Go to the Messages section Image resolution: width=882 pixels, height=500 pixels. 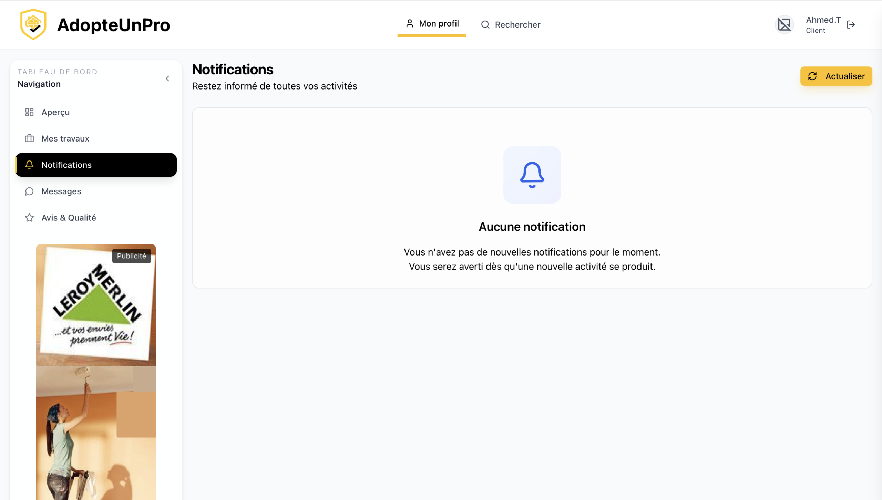pos(61,191)
